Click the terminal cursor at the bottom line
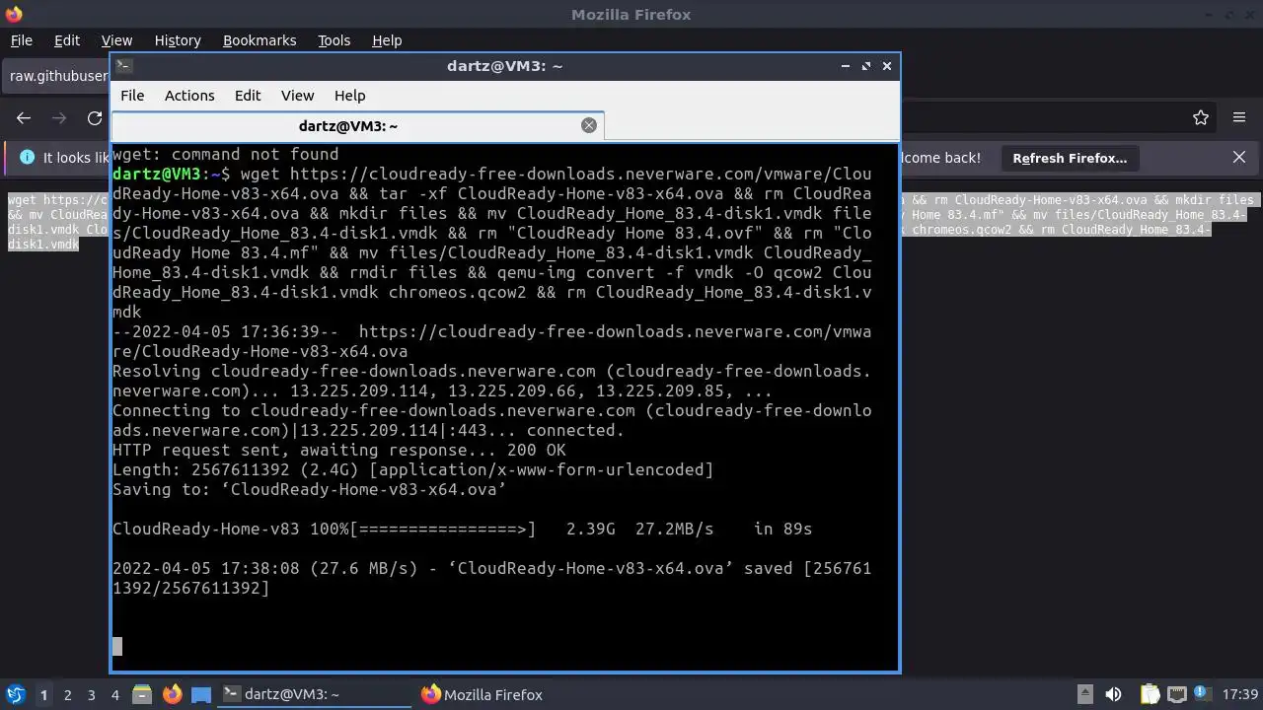The width and height of the screenshot is (1263, 710). pos(117,647)
